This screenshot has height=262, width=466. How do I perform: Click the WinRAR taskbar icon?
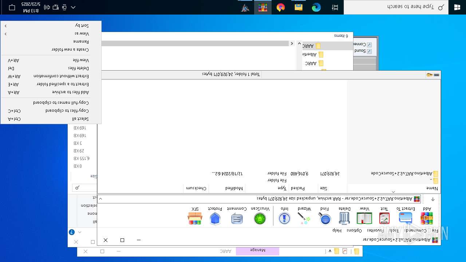[262, 7]
